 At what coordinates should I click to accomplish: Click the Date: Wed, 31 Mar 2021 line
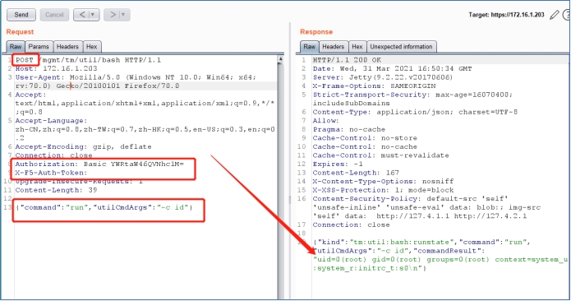click(392, 68)
